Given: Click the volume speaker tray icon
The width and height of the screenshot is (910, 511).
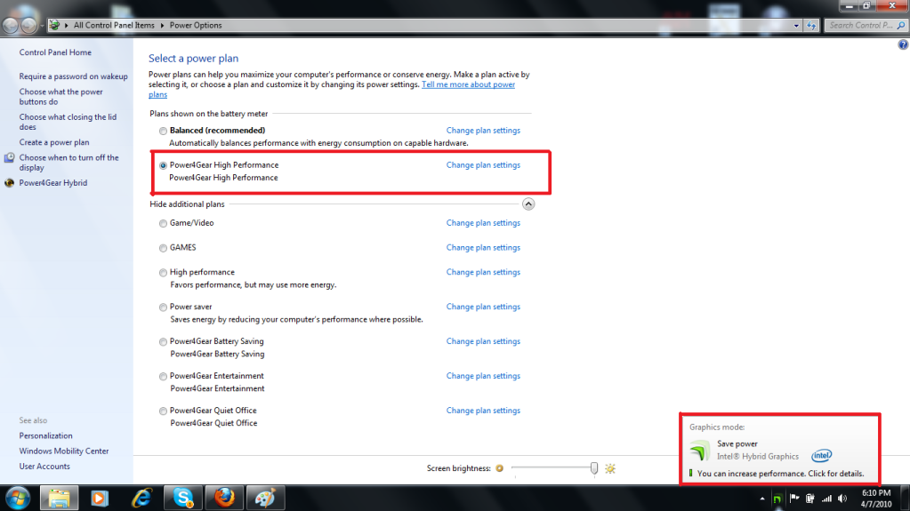Looking at the screenshot, I should point(842,499).
